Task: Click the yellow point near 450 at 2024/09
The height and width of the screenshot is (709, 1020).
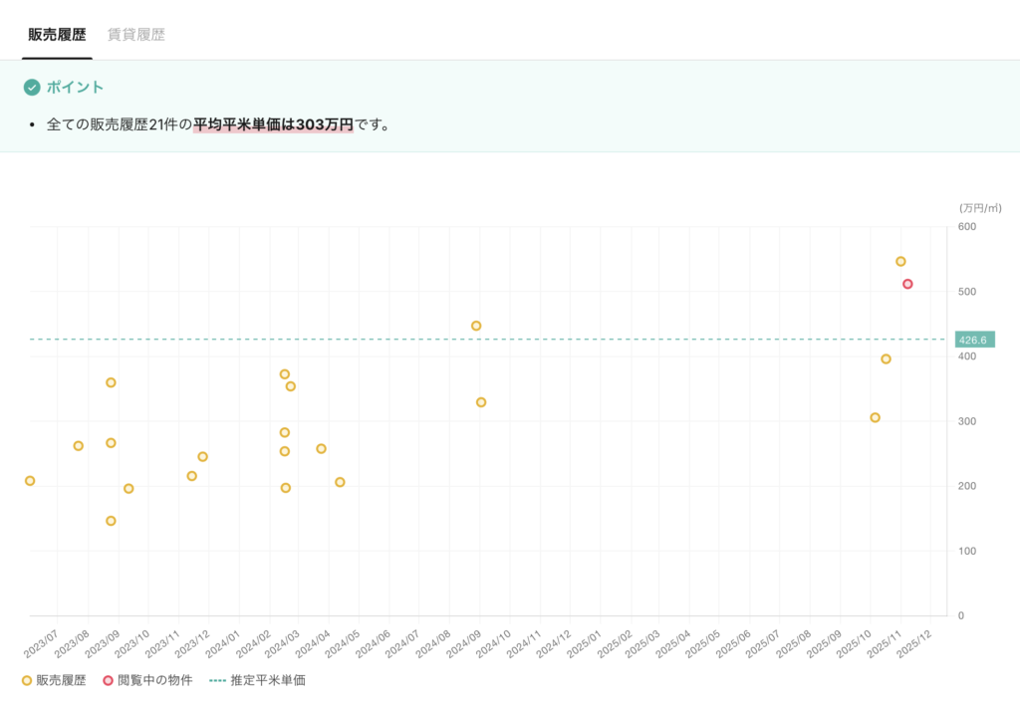Action: pos(476,326)
